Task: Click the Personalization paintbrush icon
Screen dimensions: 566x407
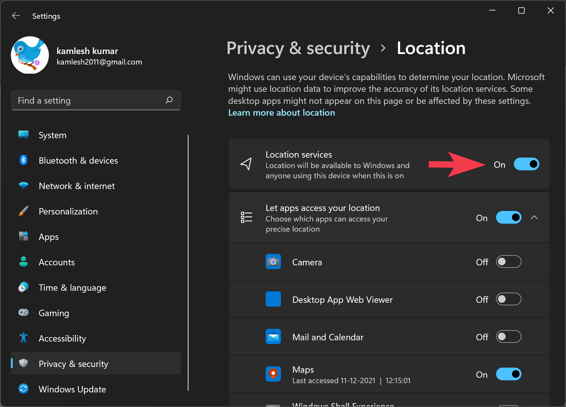Action: [x=24, y=211]
